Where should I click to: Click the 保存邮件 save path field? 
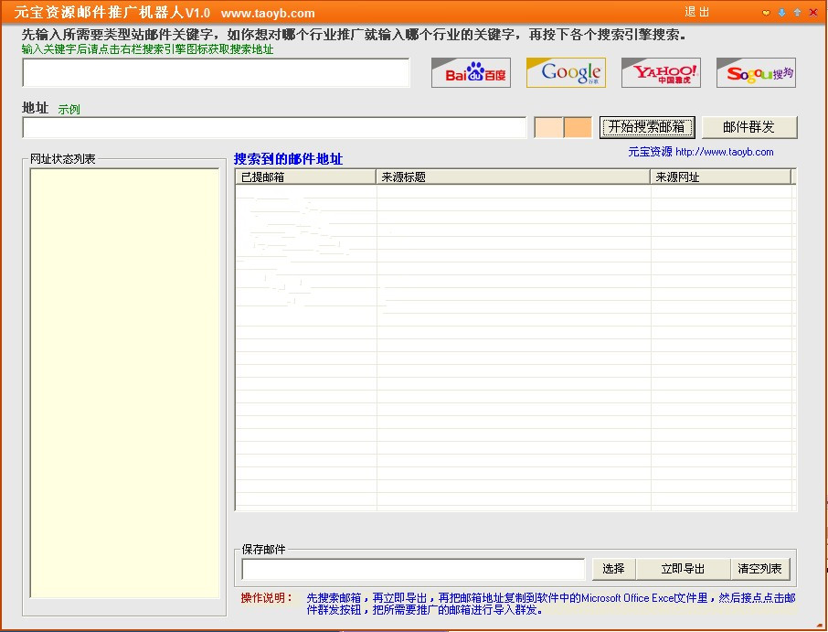pos(411,570)
